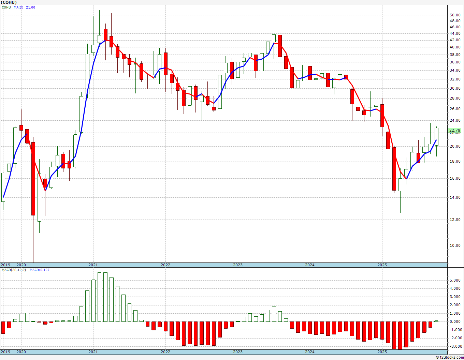
Task: Select 2024 on the MACD panel time axis
Action: (310, 352)
